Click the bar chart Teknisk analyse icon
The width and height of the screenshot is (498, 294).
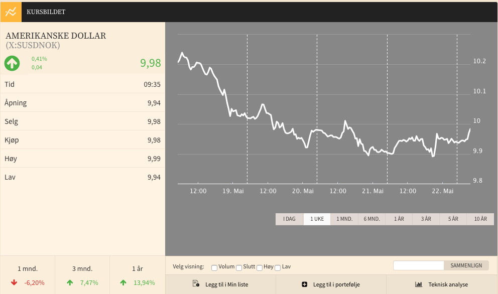coord(419,284)
